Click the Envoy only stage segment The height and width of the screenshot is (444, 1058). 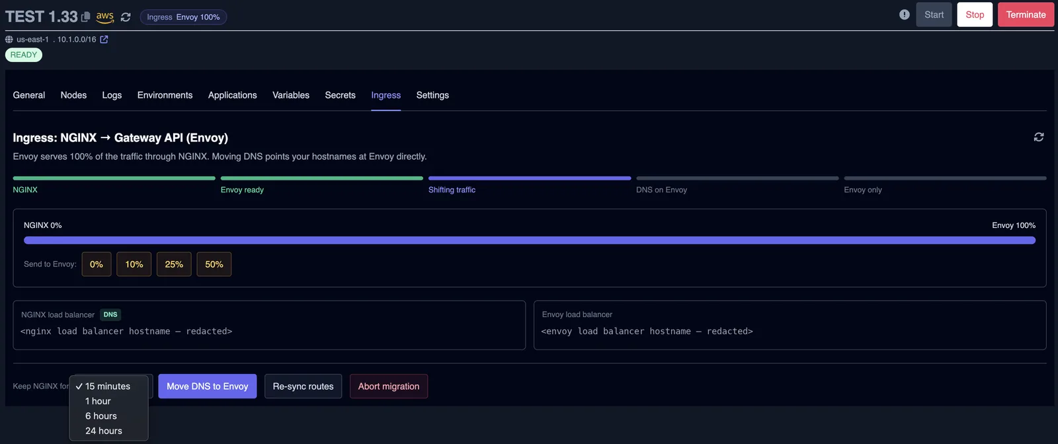(945, 178)
